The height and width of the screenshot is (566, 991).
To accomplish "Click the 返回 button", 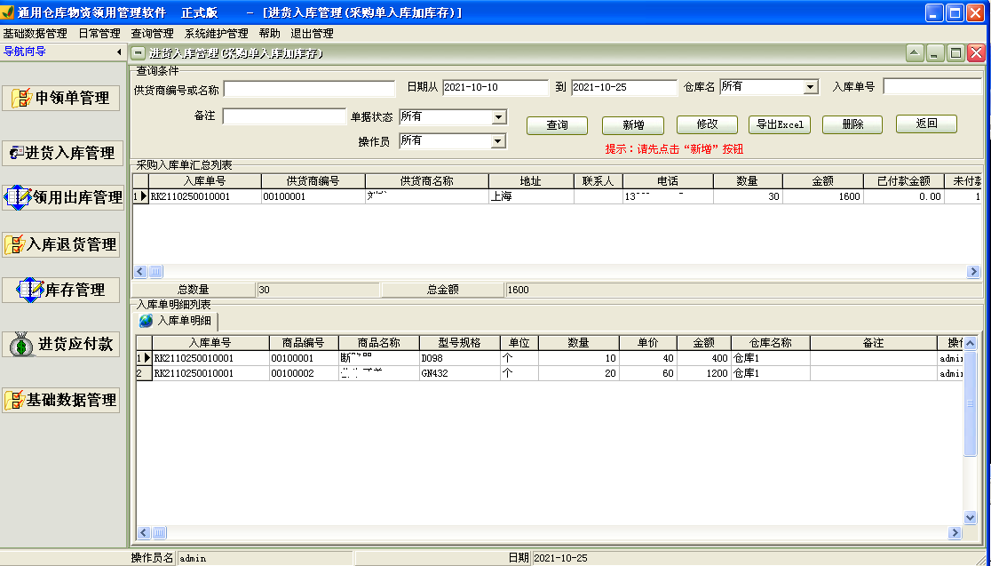I will (x=924, y=124).
